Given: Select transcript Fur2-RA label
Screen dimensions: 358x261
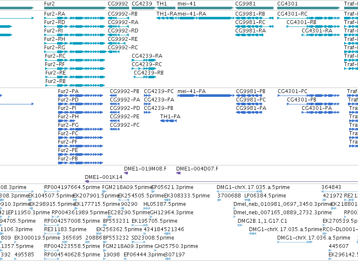Looking at the screenshot, I should [x=55, y=14].
